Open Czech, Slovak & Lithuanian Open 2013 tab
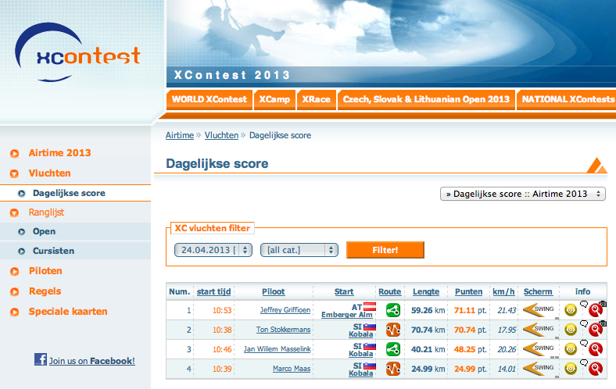Screen dimensions: 616x389 coord(426,99)
